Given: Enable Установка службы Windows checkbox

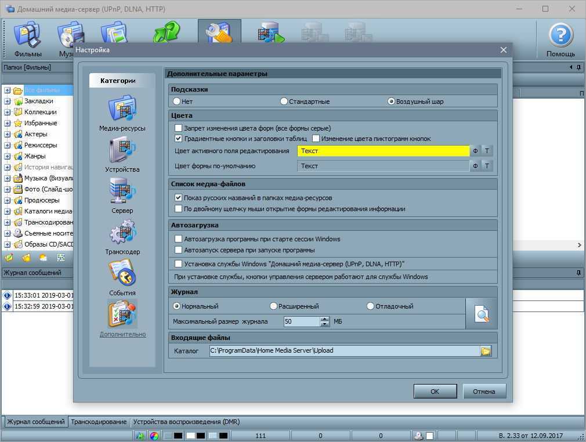Looking at the screenshot, I should click(179, 264).
